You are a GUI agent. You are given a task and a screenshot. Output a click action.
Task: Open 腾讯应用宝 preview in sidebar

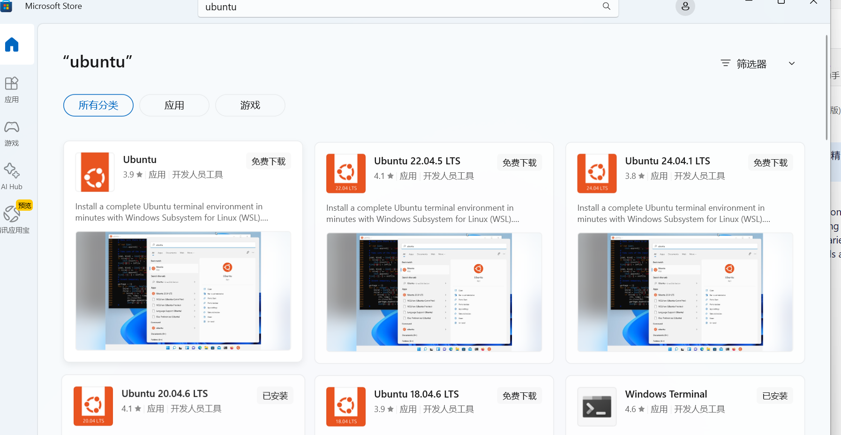click(14, 219)
